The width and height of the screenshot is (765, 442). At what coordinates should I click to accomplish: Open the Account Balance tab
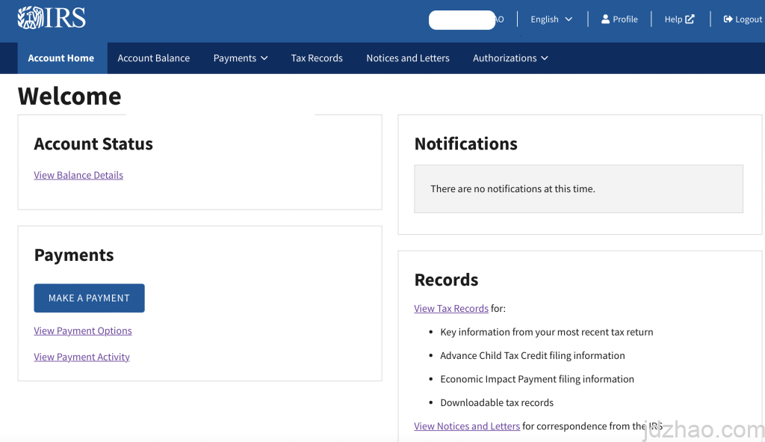click(153, 58)
